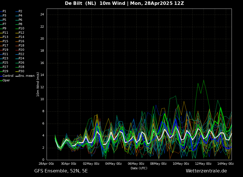
Task: Click the 08May 00z date tick label
Action: [158, 164]
